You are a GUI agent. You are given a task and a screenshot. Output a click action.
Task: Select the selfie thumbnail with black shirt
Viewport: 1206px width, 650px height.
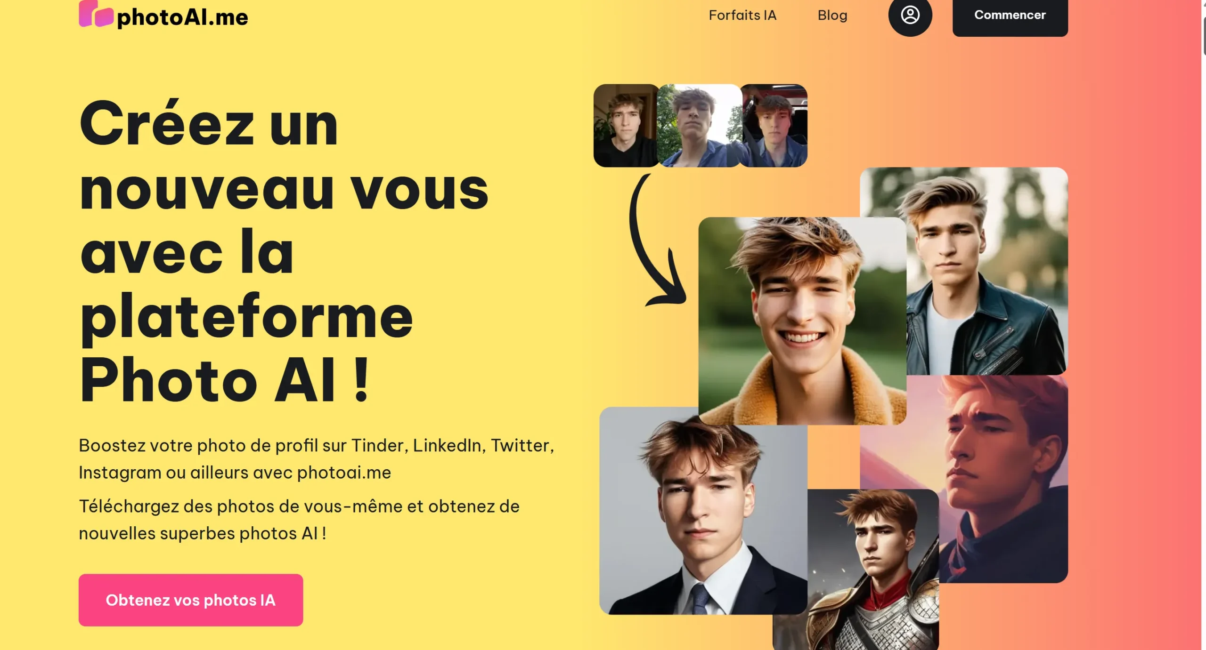click(x=626, y=126)
